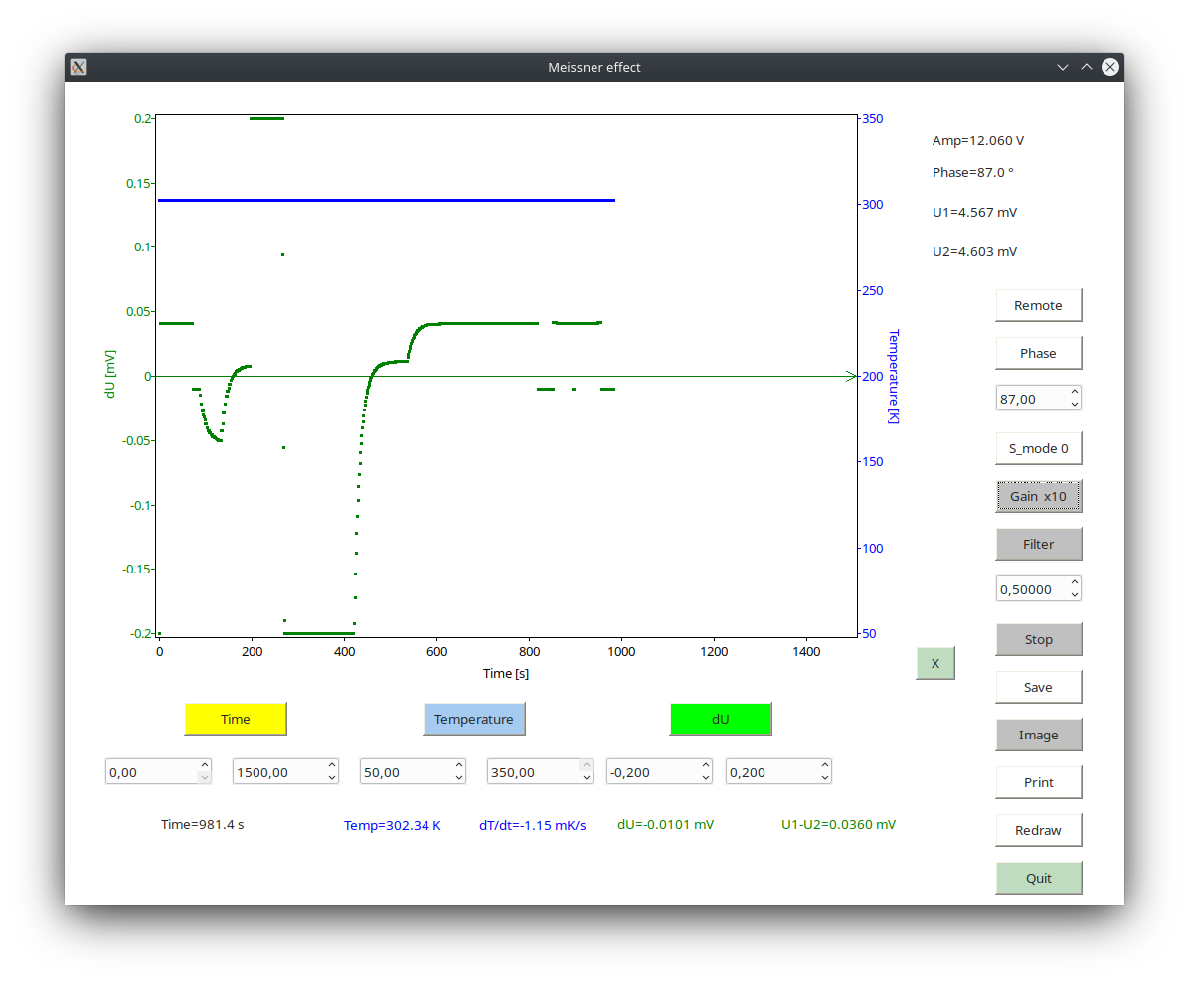1189x982 pixels.
Task: Decrease the filter value 0,50000
Action: click(1075, 596)
